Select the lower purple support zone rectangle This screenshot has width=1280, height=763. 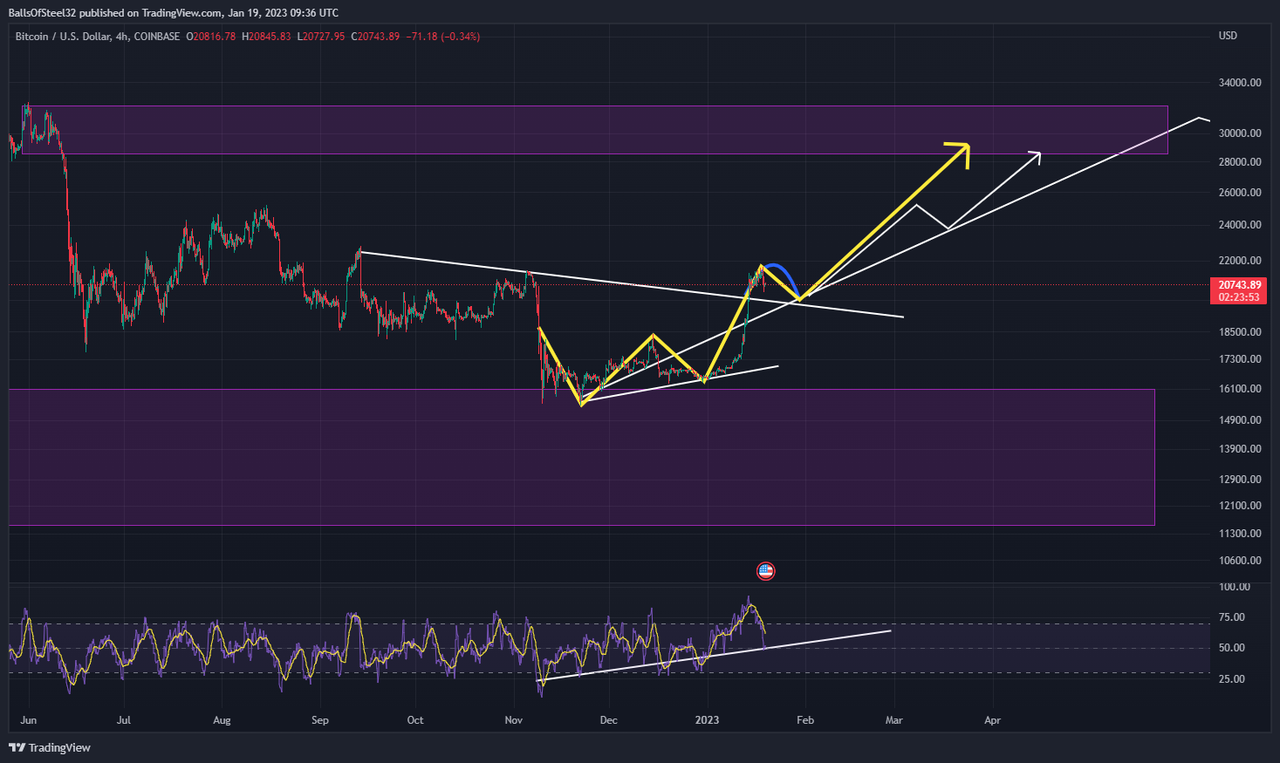(x=581, y=457)
